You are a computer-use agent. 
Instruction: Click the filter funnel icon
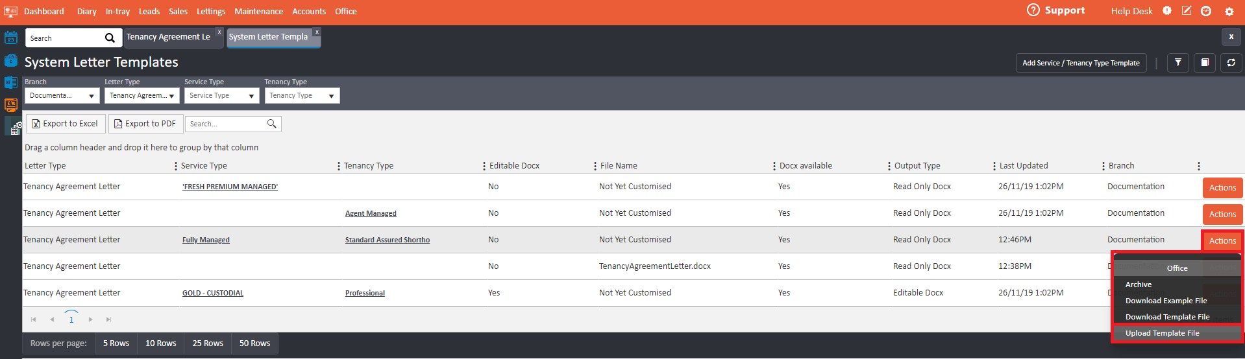(x=1177, y=63)
